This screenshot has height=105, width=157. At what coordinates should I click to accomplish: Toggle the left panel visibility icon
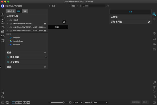click(3, 102)
